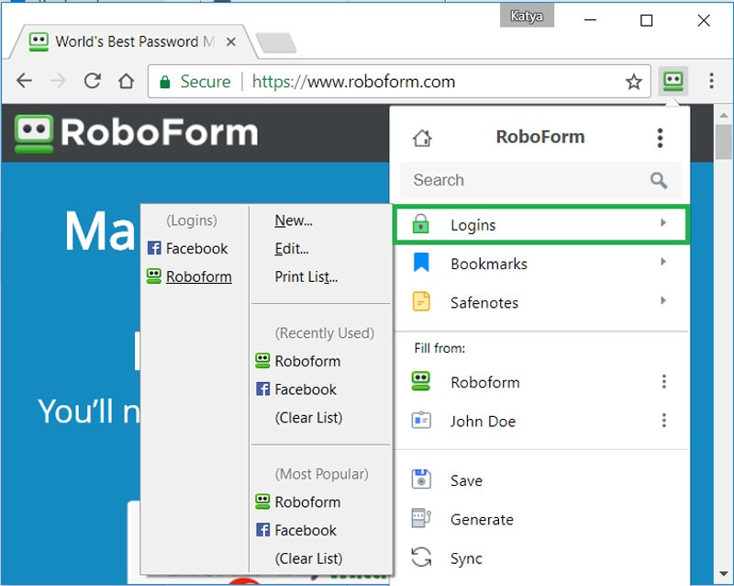Expand the Safenotes submenu arrow

tap(663, 301)
